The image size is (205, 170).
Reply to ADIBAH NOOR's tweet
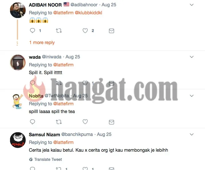[32, 31]
